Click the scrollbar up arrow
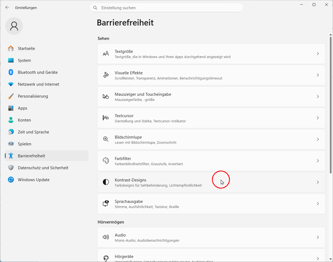The height and width of the screenshot is (262, 333). click(x=331, y=34)
